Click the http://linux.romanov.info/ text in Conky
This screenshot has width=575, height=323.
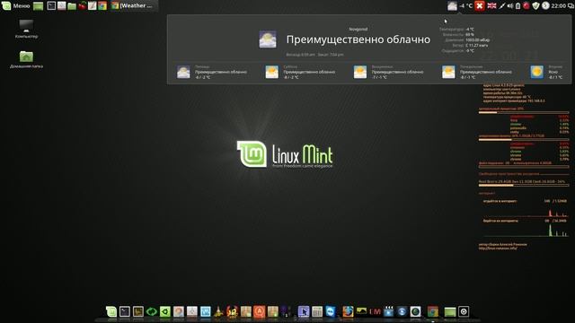point(498,249)
